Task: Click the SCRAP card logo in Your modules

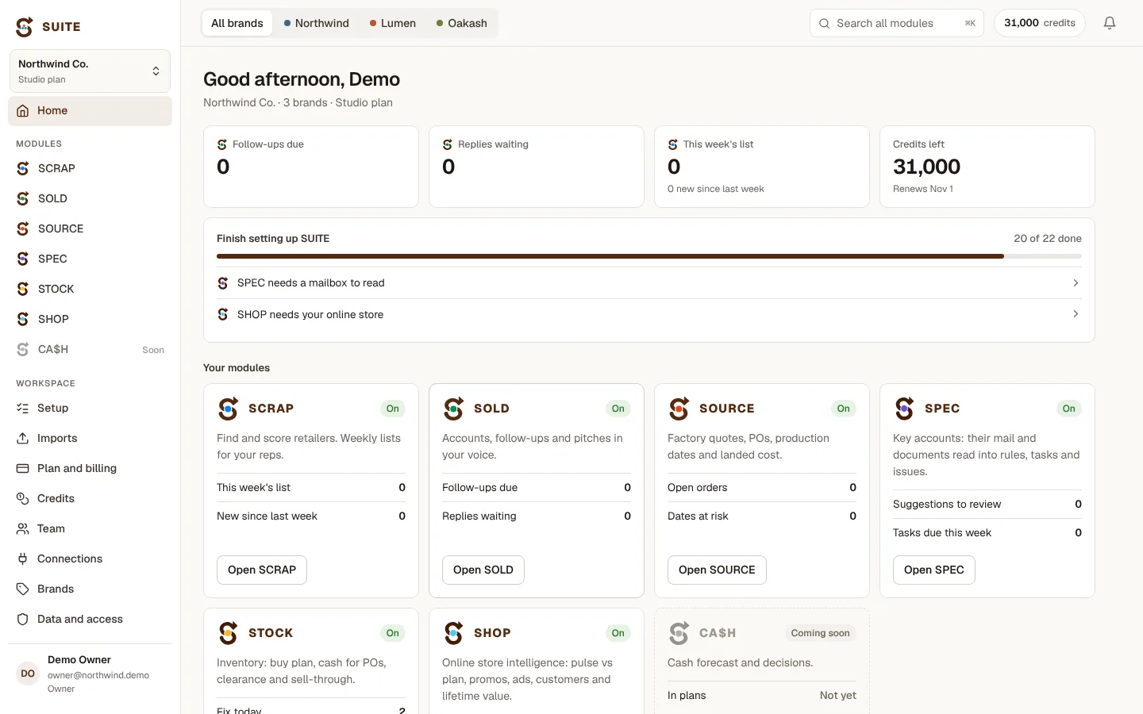Action: (x=229, y=409)
